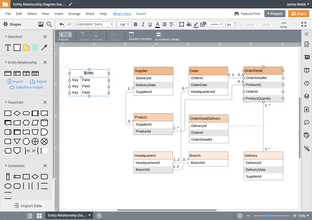The height and width of the screenshot is (220, 312).
Task: Open the Presentation mode icon in right sidebar
Action: click(307, 70)
